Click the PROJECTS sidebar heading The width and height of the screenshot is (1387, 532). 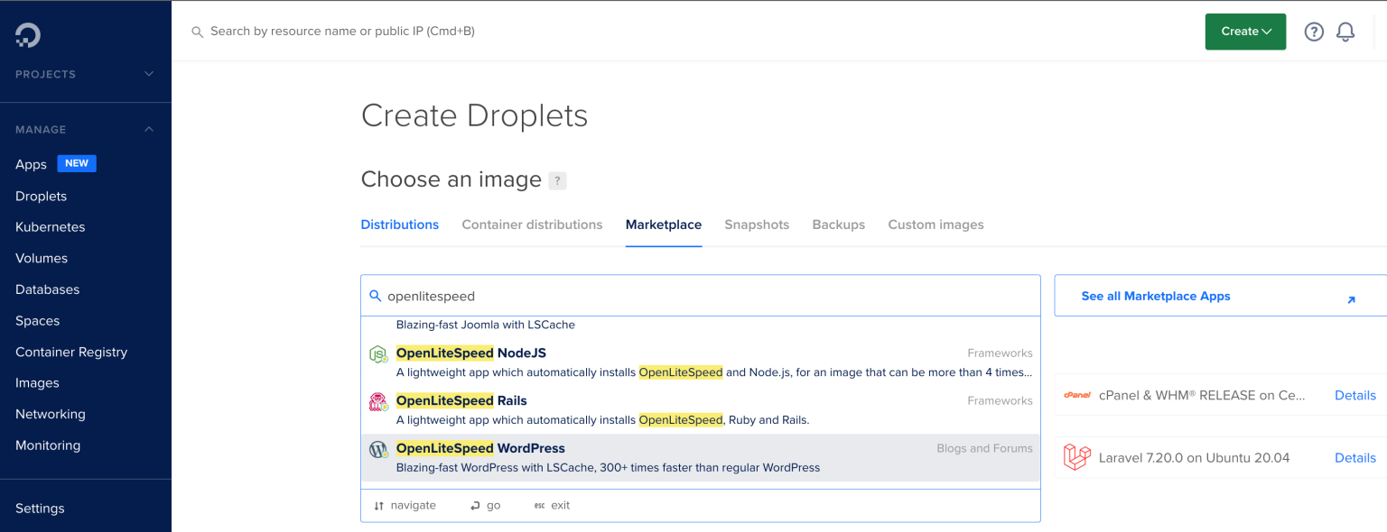(45, 74)
